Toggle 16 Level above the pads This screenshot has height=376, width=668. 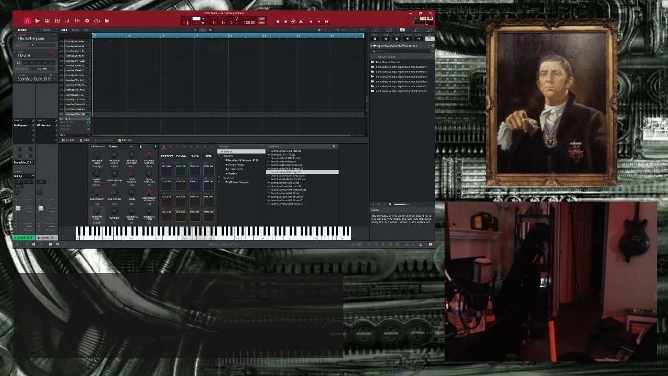[195, 156]
